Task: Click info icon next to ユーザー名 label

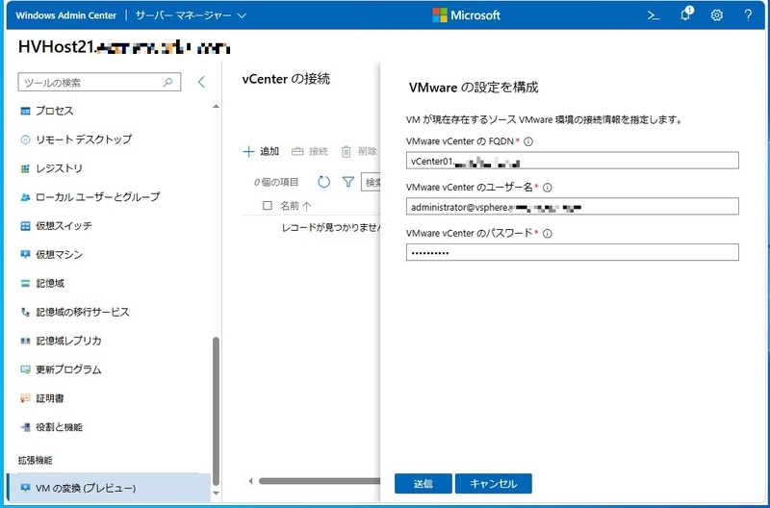Action: (x=547, y=188)
